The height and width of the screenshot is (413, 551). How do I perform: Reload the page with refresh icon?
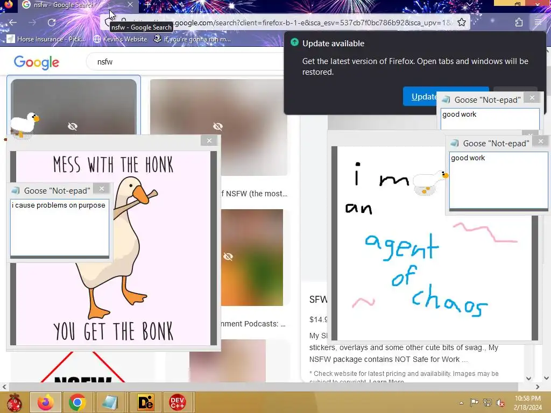52,23
